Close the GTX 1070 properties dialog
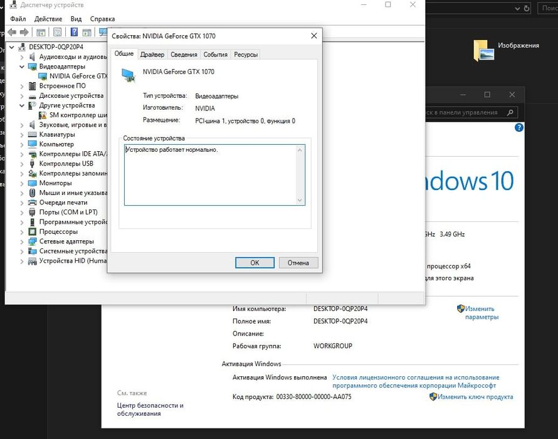558x439 pixels. click(x=314, y=36)
